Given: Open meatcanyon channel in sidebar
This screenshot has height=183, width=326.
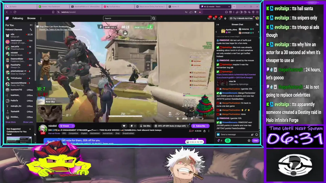Looking at the screenshot, I should click(x=19, y=42).
